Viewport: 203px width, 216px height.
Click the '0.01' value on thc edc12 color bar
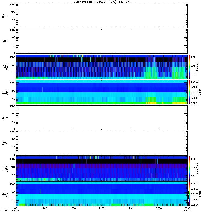tap(193, 176)
